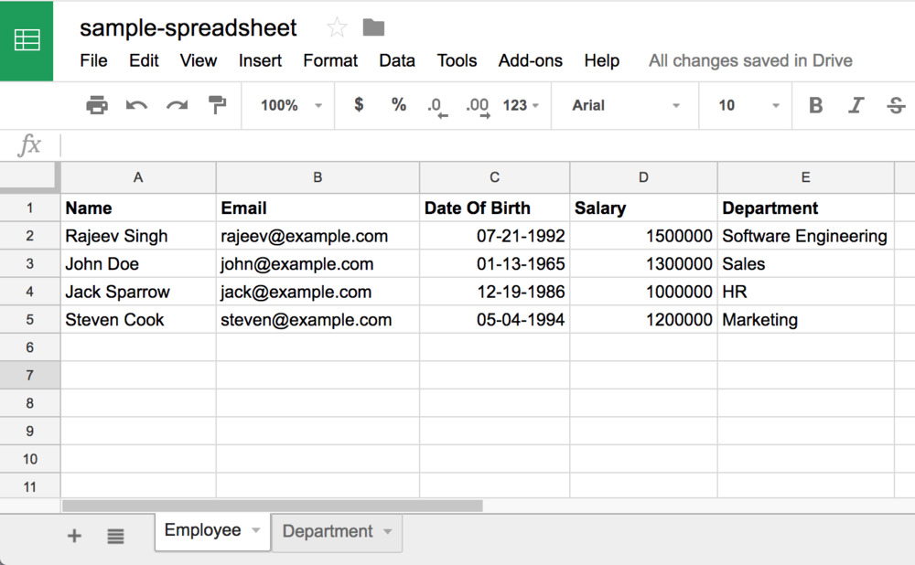Select the Software Engineering cell
Image resolution: width=915 pixels, height=565 pixels.
tap(805, 236)
